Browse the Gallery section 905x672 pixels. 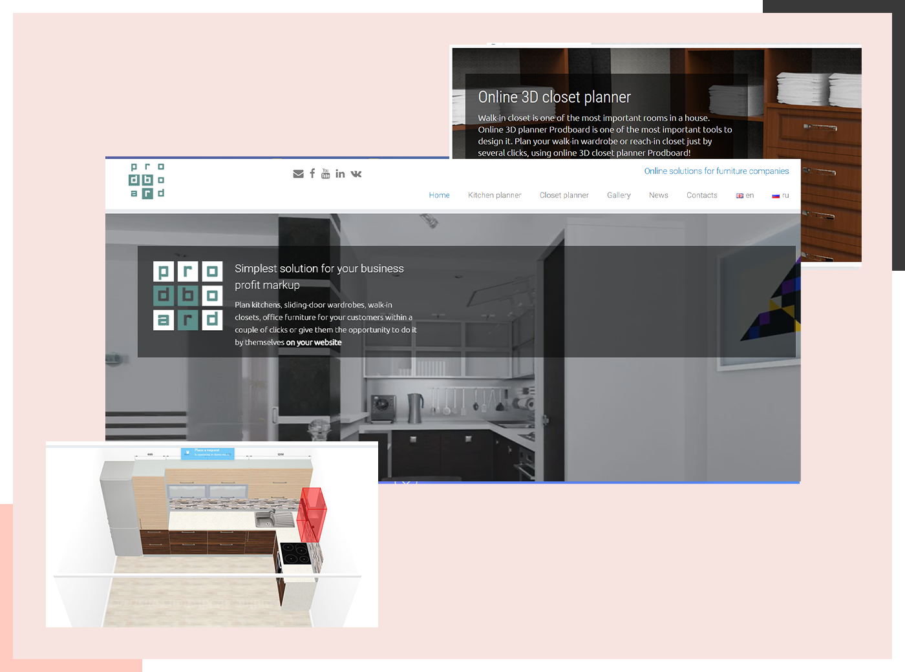[619, 195]
